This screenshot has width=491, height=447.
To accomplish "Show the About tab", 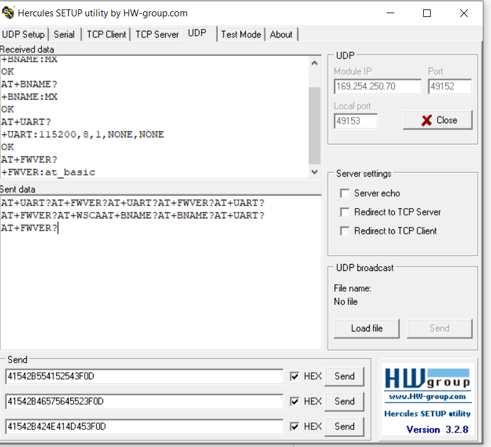I will (x=281, y=35).
